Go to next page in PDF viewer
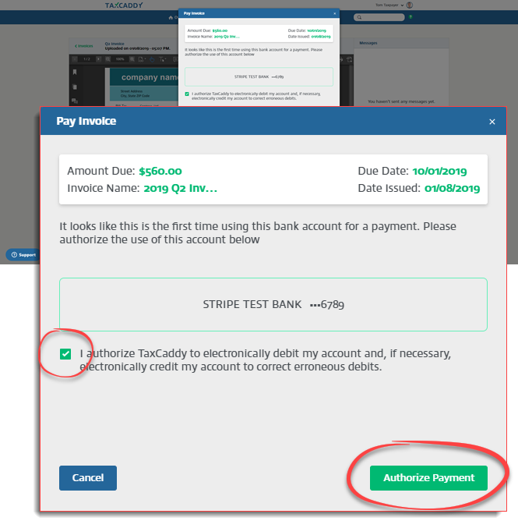 99,59
